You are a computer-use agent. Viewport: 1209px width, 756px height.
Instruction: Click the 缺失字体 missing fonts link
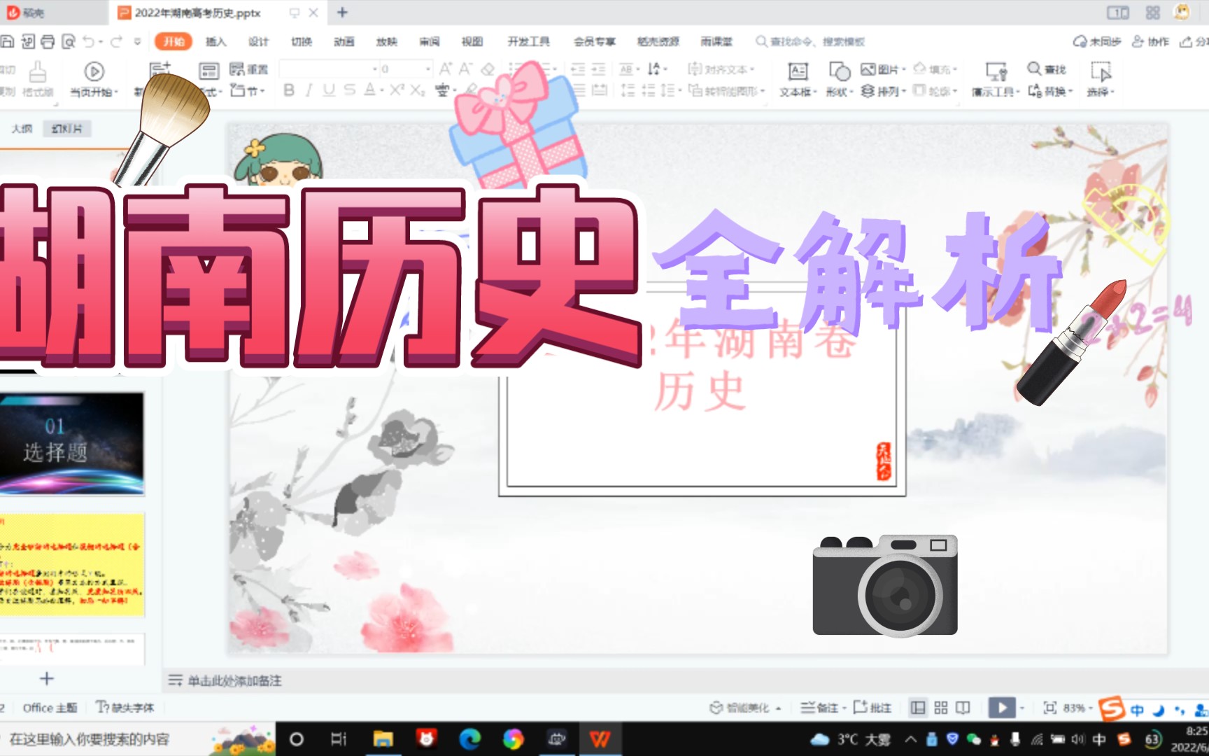[x=128, y=708]
